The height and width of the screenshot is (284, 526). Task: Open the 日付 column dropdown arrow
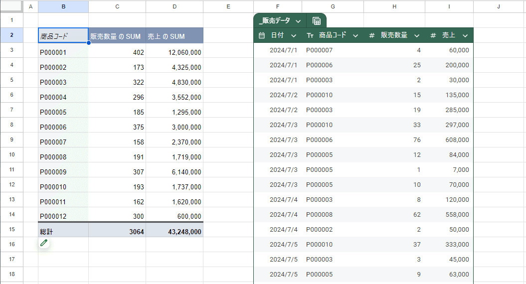tap(294, 35)
